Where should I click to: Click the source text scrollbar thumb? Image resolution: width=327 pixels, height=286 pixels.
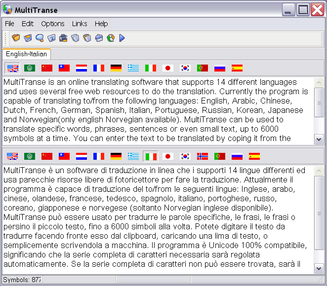[319, 103]
